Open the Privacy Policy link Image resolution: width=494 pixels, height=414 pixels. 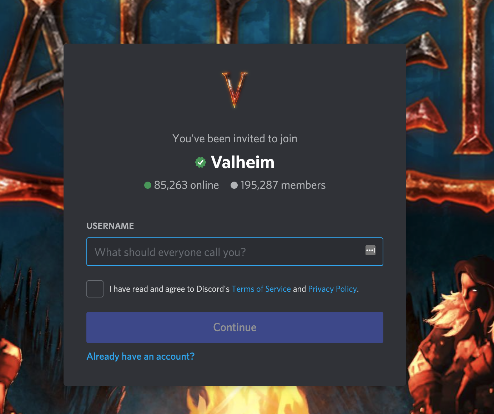tap(332, 289)
